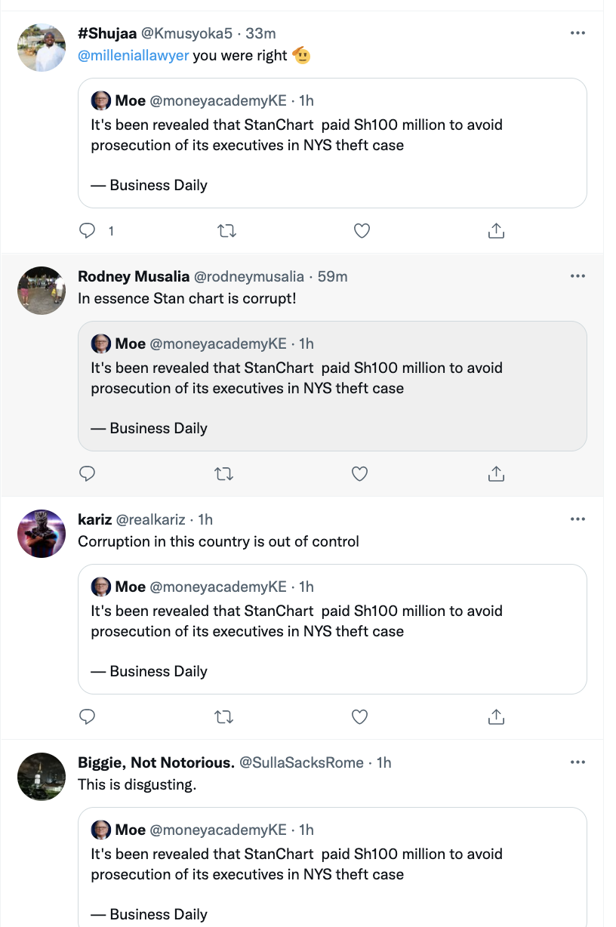Retweet the tweet by kariz
This screenshot has height=927, width=616.
click(224, 716)
